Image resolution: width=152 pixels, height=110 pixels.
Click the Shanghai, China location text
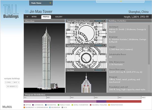(138, 12)
